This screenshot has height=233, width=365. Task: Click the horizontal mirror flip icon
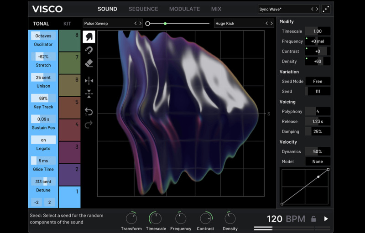(x=89, y=81)
